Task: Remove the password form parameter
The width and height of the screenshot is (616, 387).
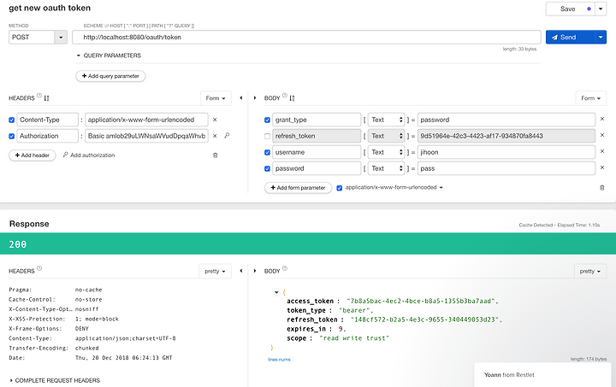Action: [x=601, y=167]
